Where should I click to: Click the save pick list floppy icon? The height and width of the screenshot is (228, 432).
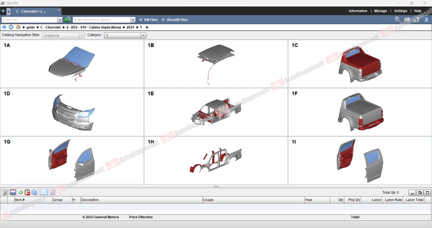pyautogui.click(x=13, y=192)
